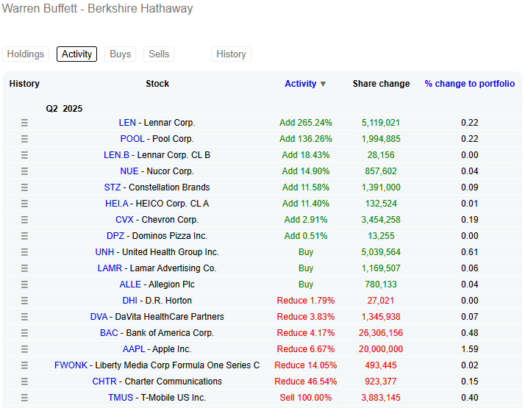Open history icon for STZ Constellation Brands
The image size is (525, 408).
click(x=24, y=187)
